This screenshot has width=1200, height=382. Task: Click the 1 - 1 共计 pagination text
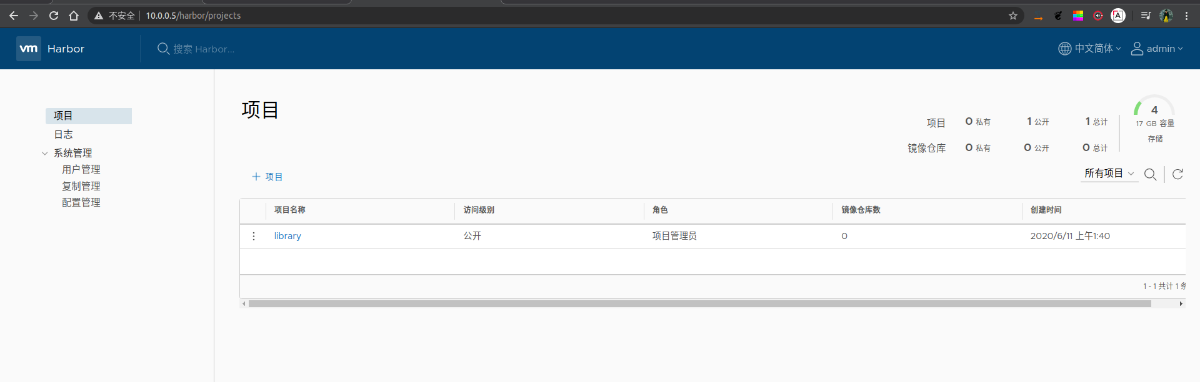pos(1164,286)
